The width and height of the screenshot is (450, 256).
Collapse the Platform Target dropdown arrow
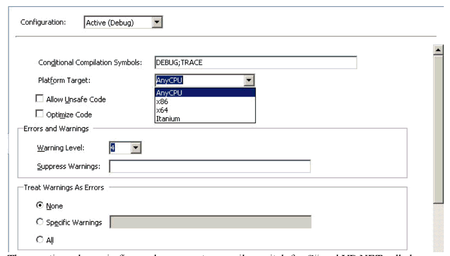tap(248, 81)
